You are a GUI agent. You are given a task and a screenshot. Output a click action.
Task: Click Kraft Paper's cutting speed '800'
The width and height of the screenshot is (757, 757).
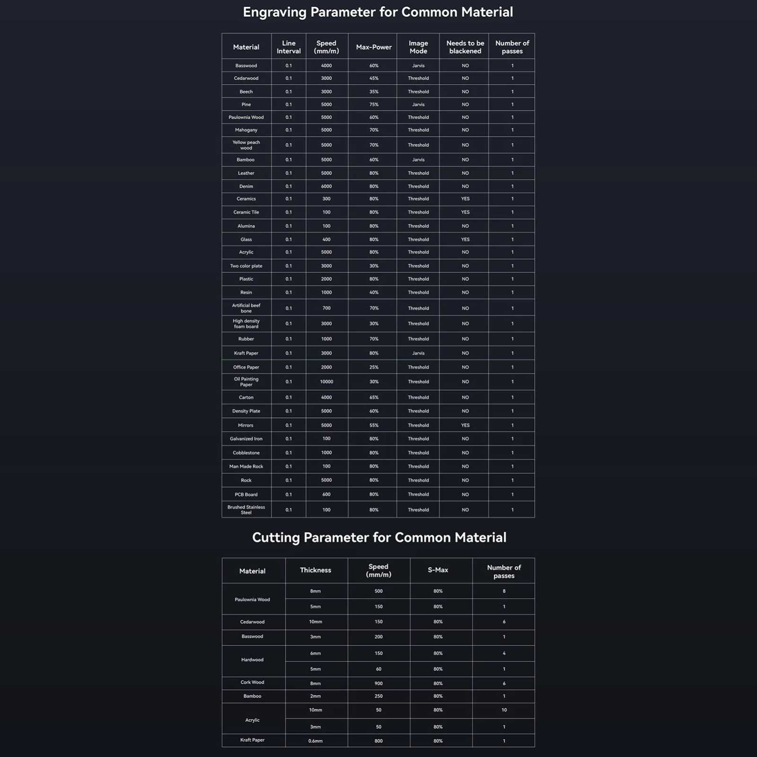pos(378,741)
